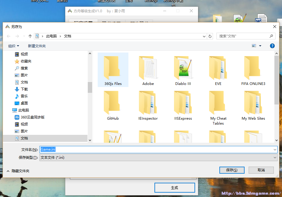282x197 pixels.
Task: Click the file list scrollbar thumb
Action: [277, 80]
